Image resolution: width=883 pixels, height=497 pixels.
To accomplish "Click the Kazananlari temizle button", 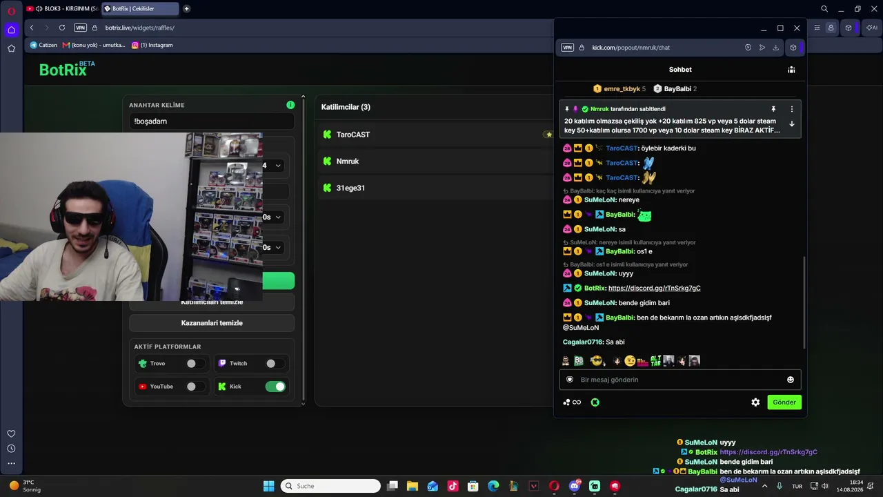I will 212,323.
